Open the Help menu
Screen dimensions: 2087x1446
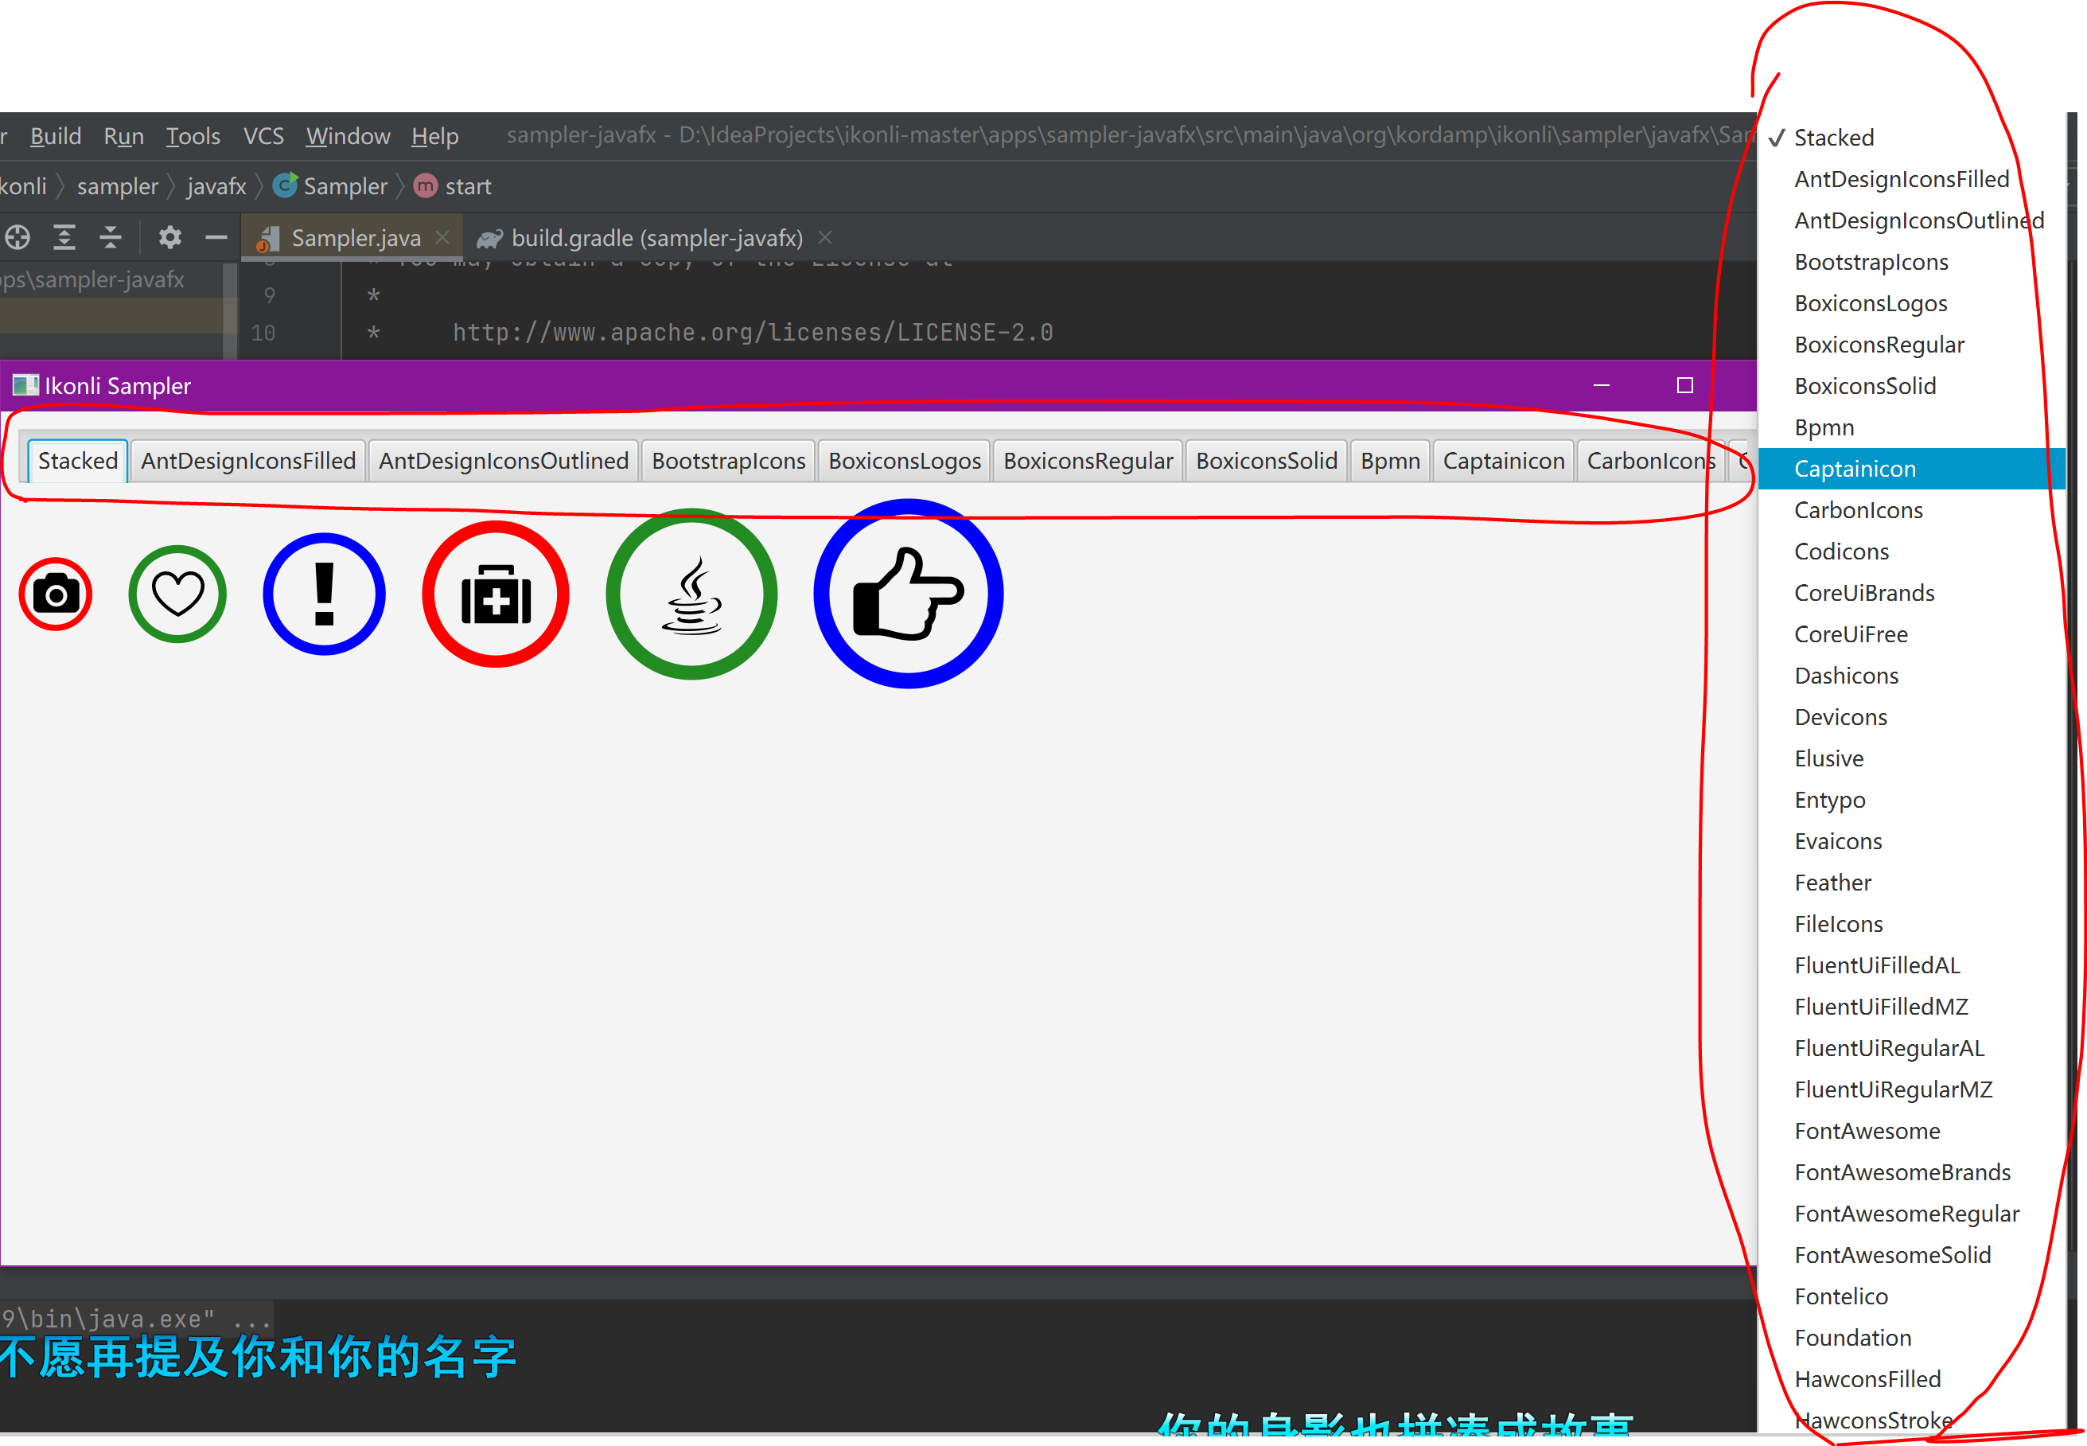click(434, 136)
